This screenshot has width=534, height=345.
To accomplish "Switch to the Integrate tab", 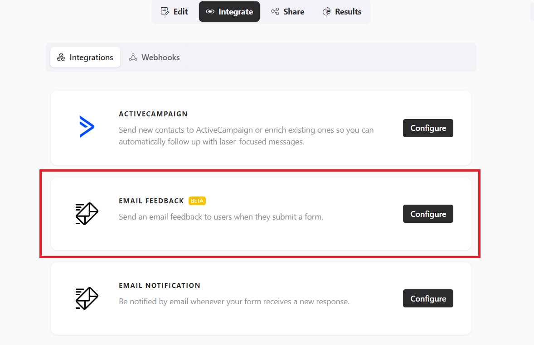I will [229, 11].
